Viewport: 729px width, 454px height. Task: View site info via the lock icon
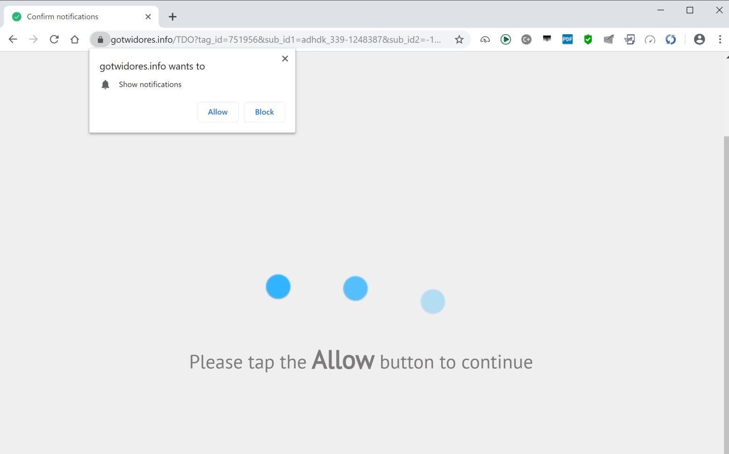point(100,40)
